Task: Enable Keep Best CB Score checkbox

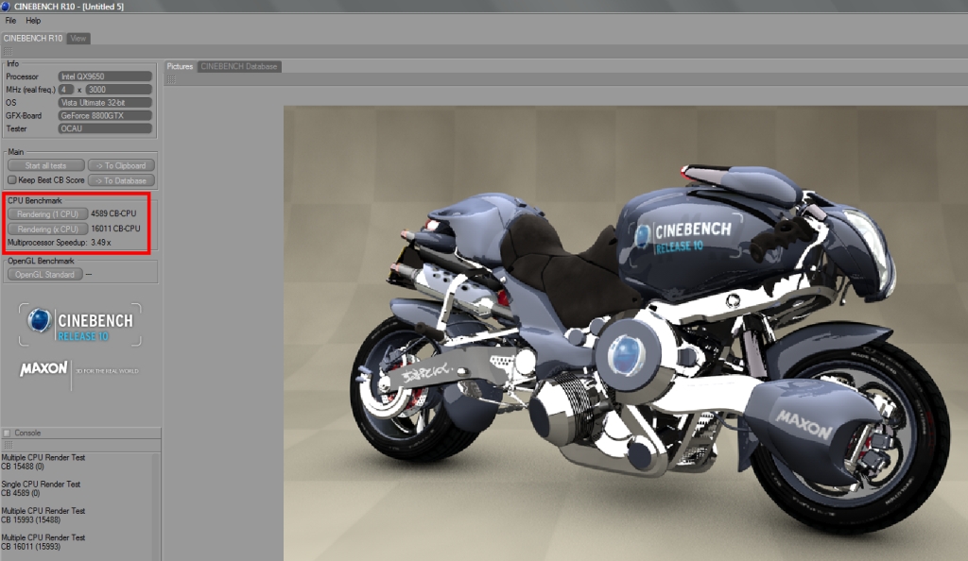Action: coord(11,180)
